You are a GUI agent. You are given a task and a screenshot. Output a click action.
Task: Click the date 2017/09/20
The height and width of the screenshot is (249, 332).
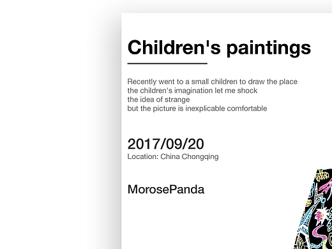(x=165, y=144)
